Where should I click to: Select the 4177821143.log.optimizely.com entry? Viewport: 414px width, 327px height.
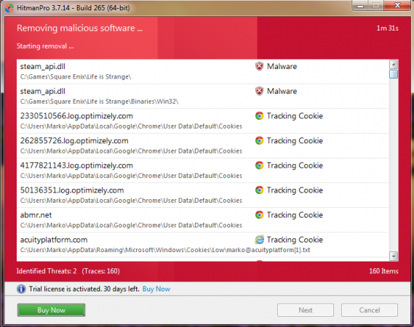point(202,171)
